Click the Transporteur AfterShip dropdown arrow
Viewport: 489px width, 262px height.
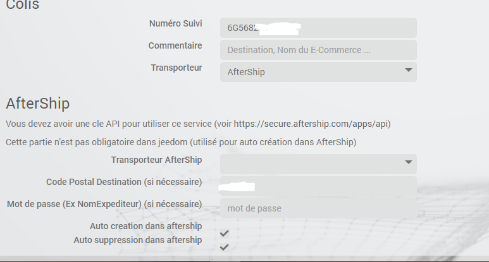point(409,162)
